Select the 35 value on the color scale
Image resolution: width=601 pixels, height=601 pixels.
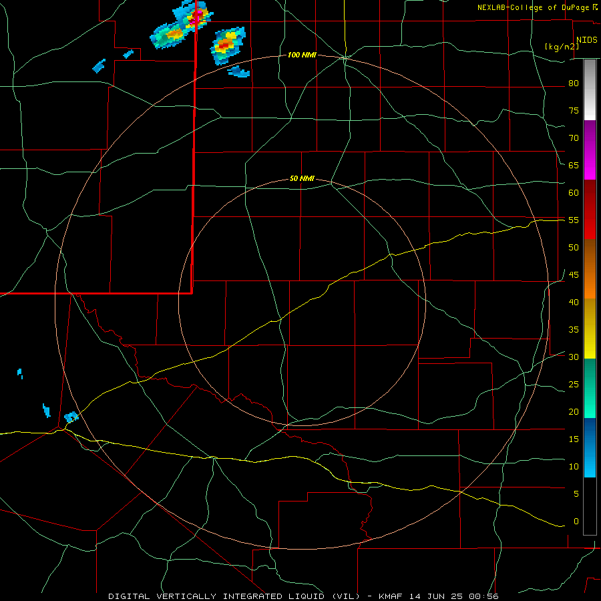[x=574, y=330]
